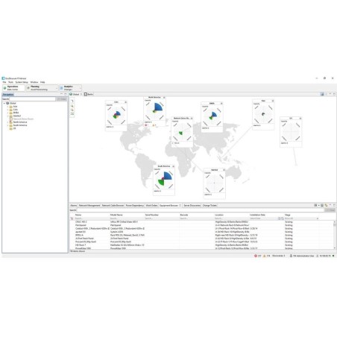Expand the EMEA folder in tree
Image resolution: width=337 pixels, height=337 pixels.
7,113
